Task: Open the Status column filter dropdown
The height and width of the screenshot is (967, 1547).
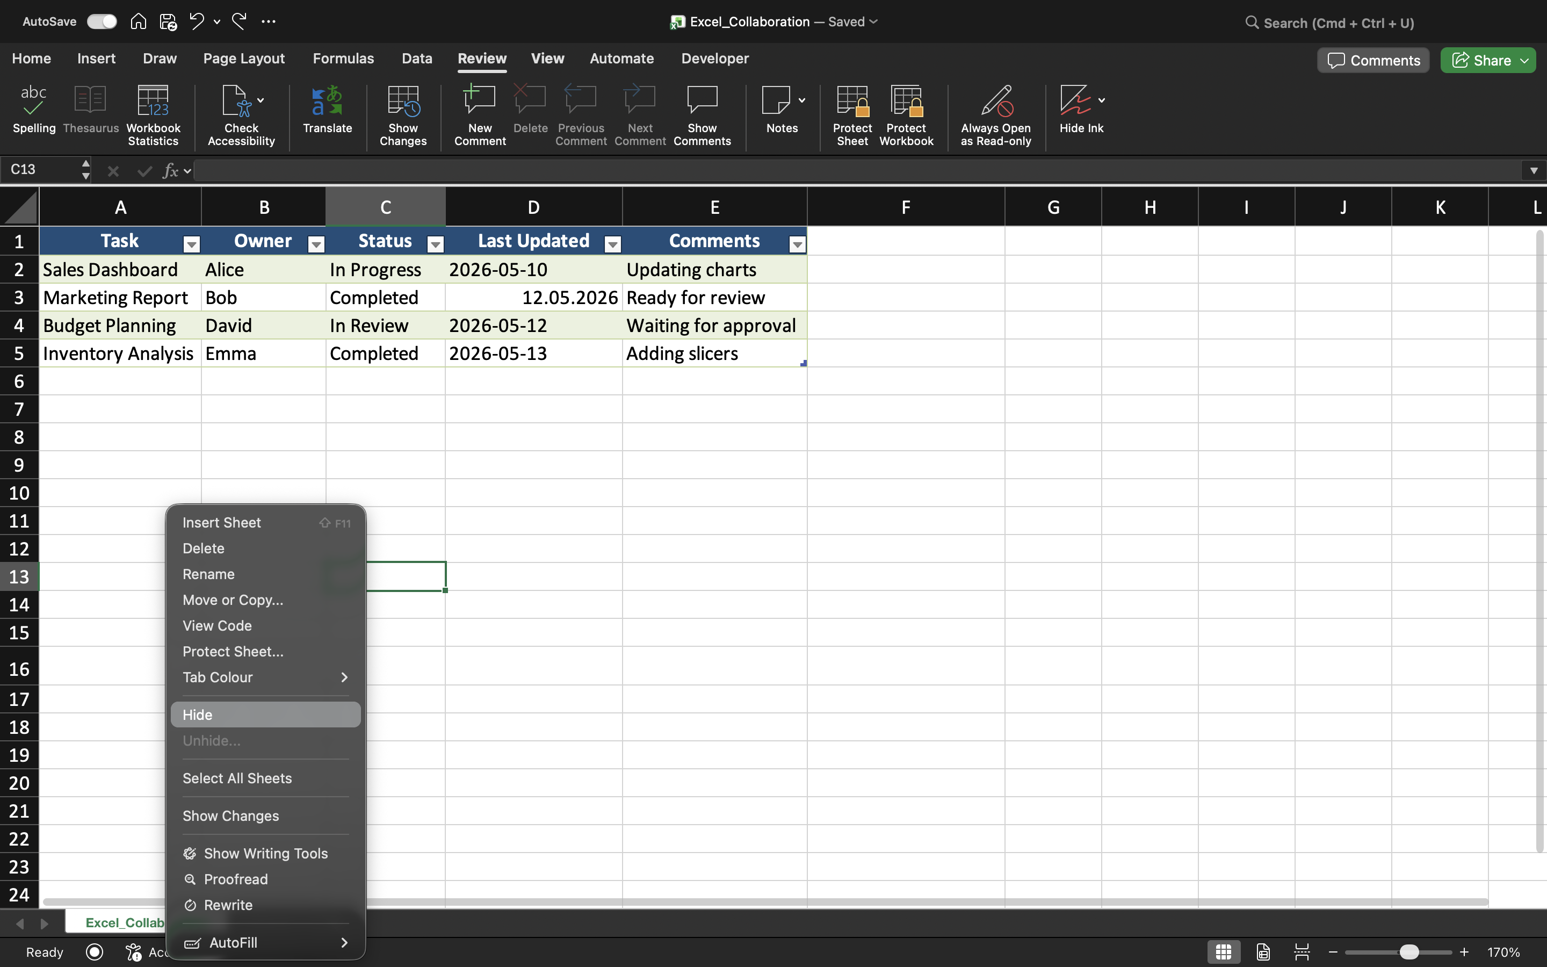Action: click(436, 244)
